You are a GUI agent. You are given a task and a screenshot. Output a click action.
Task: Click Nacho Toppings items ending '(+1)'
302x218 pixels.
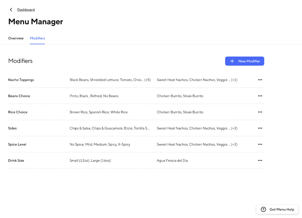pos(197,80)
